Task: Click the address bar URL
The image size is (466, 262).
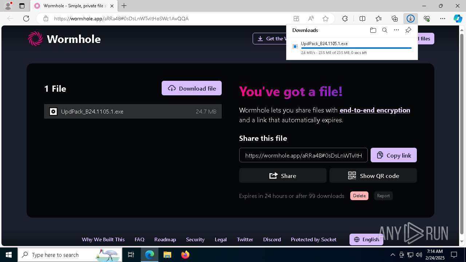Action: (x=121, y=19)
